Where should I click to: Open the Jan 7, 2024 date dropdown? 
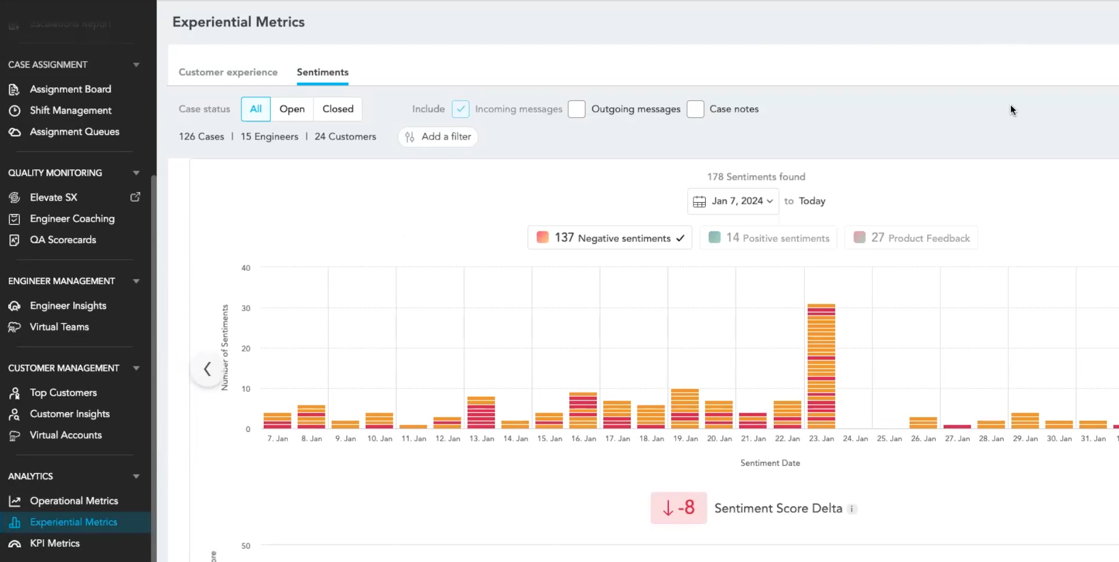[x=733, y=201]
